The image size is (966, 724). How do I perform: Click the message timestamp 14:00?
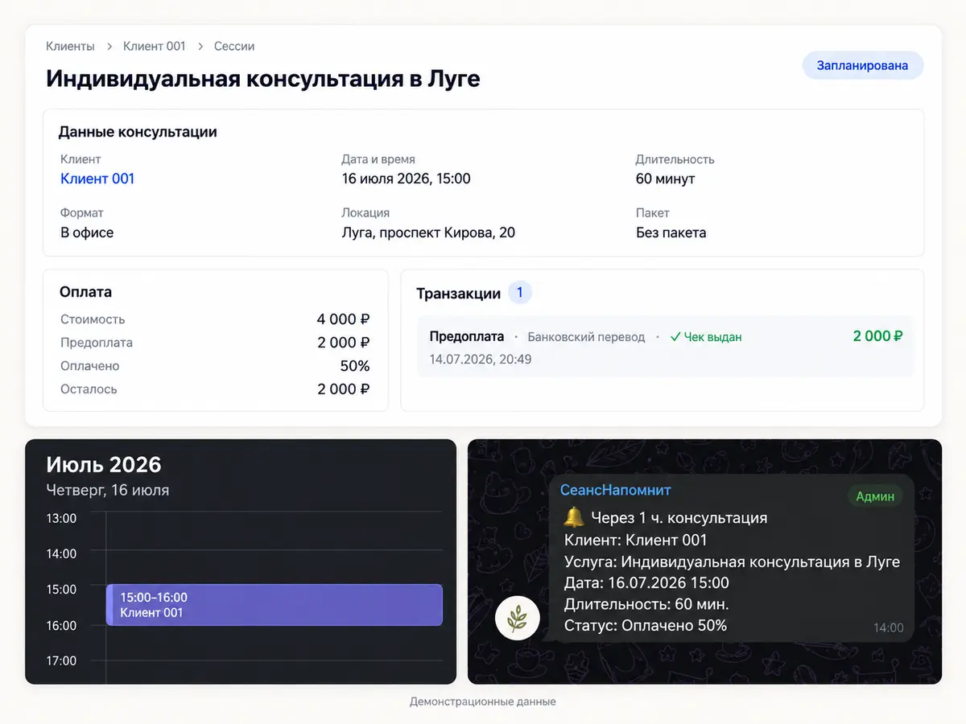(889, 627)
